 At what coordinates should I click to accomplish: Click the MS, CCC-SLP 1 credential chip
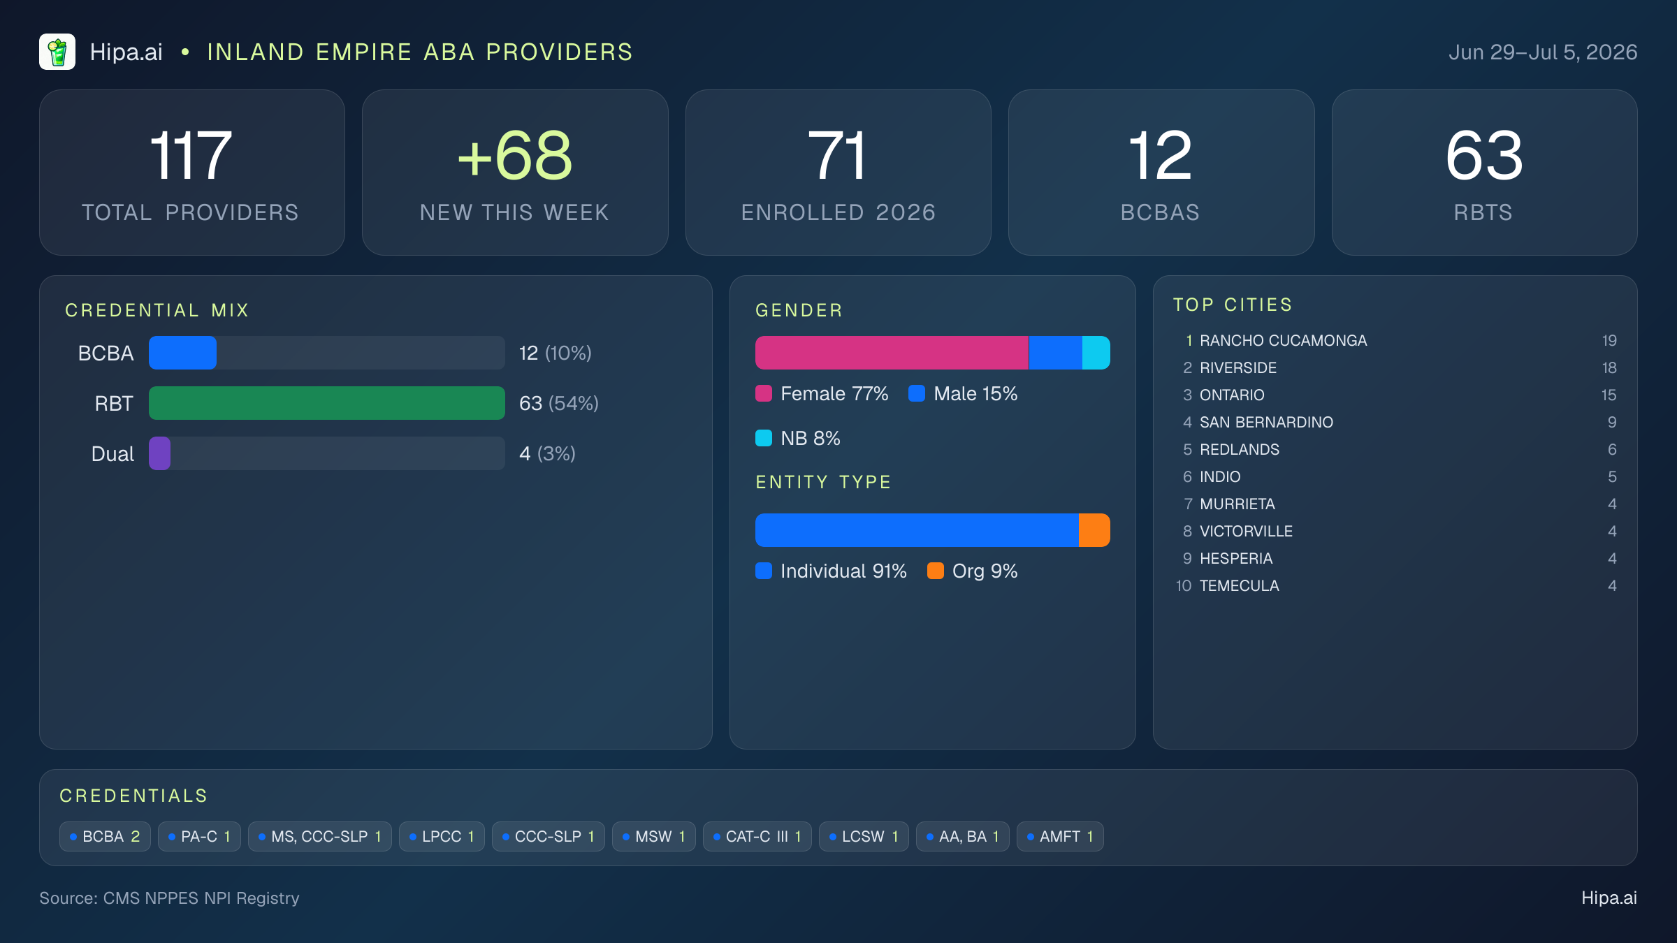[320, 836]
